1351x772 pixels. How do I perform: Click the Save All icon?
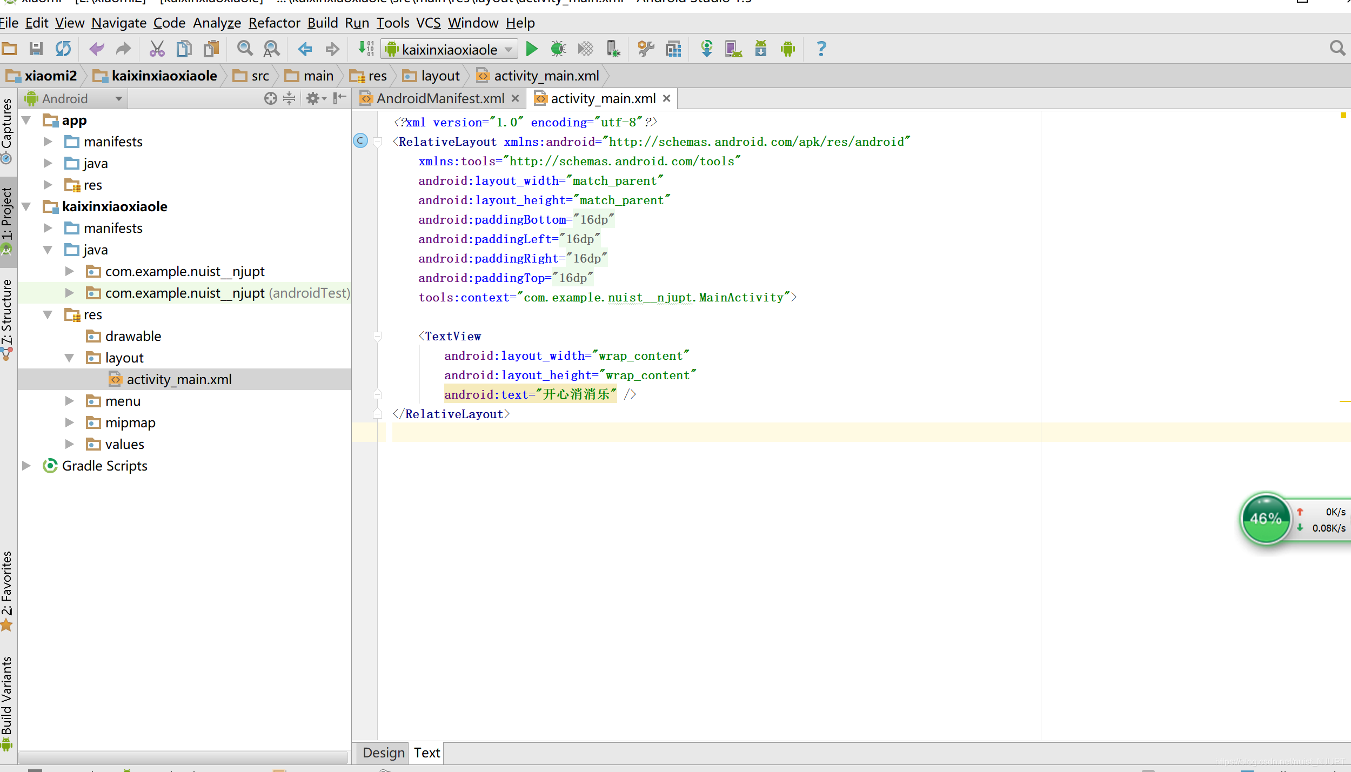[x=36, y=49]
